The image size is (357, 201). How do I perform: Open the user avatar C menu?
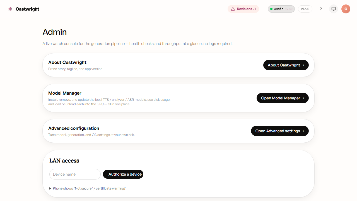tap(346, 9)
